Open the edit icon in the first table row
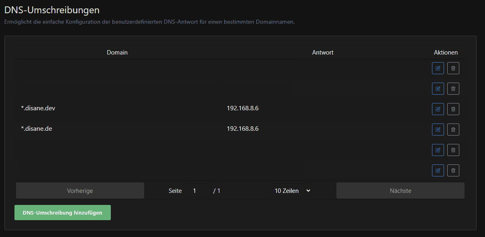485x237 pixels. (438, 68)
